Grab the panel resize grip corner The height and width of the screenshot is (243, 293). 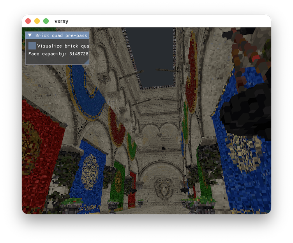[x=86, y=62]
